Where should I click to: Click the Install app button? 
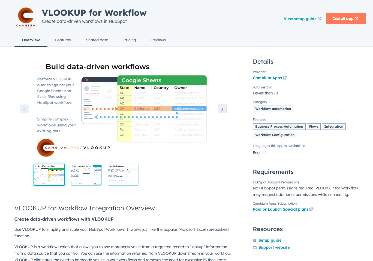coord(346,19)
